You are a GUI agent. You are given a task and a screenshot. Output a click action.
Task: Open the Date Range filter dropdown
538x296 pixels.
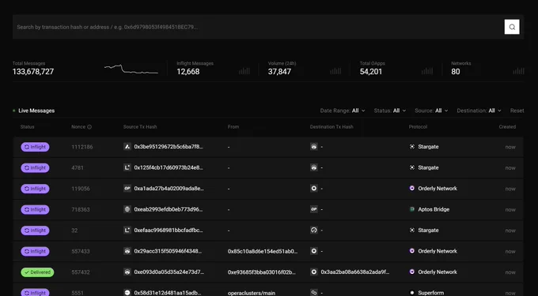pyautogui.click(x=343, y=111)
